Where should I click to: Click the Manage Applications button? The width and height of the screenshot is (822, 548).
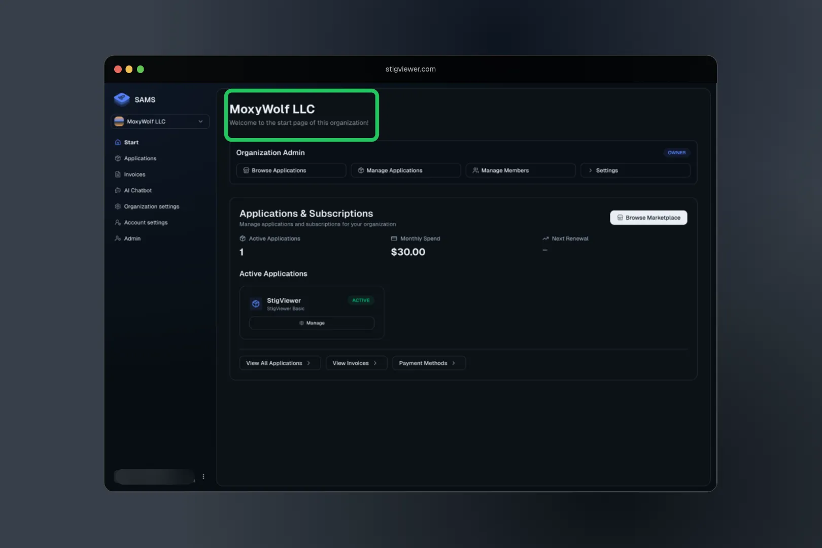point(405,170)
